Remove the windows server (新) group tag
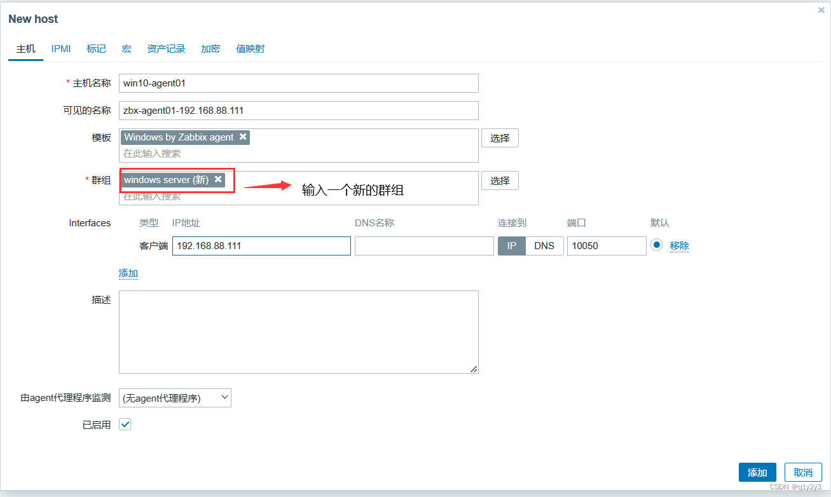 click(x=219, y=179)
